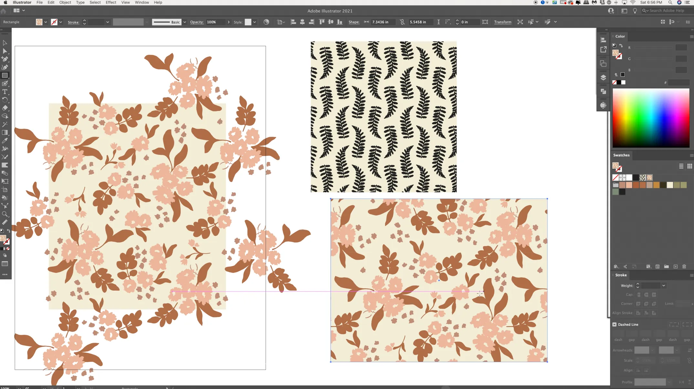Select the Gradient tool
694x389 pixels.
[5, 133]
